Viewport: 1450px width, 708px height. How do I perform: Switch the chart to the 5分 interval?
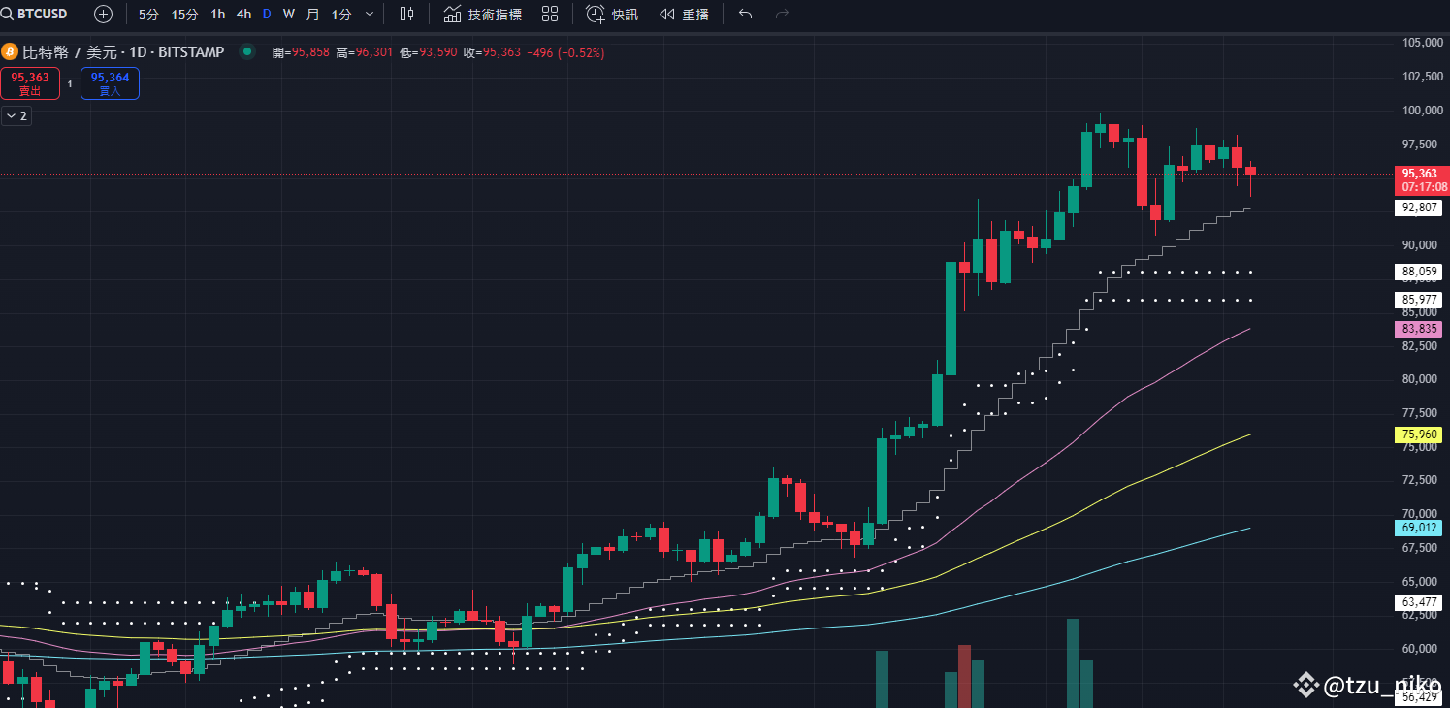tap(148, 15)
